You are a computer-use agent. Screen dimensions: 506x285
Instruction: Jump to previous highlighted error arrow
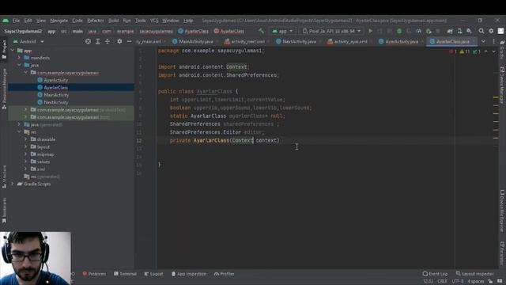(486, 51)
